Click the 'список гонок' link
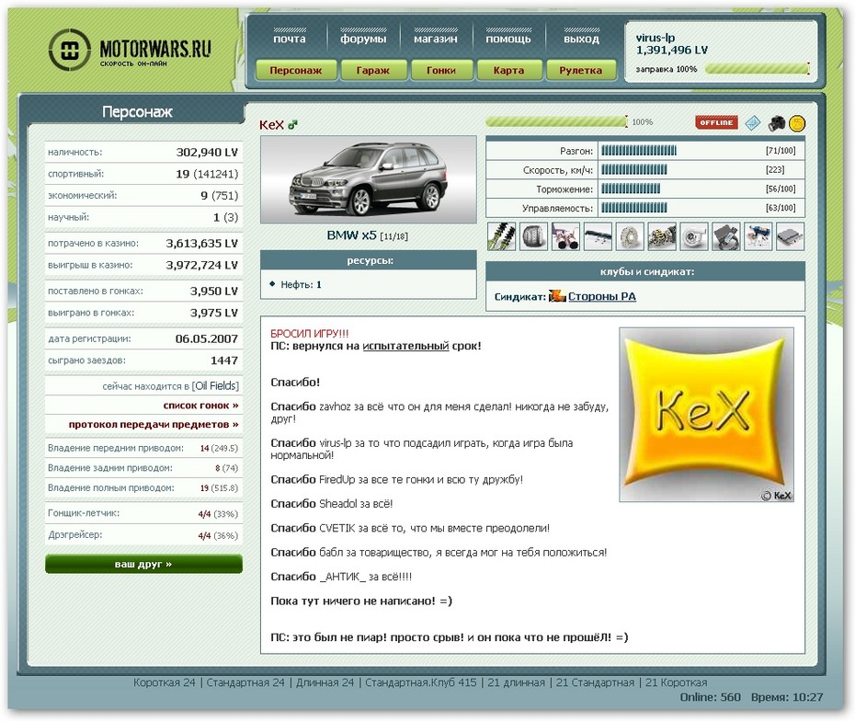This screenshot has height=721, width=855. (x=200, y=405)
